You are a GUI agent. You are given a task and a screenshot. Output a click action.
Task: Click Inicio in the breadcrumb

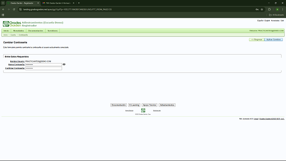click(6, 35)
